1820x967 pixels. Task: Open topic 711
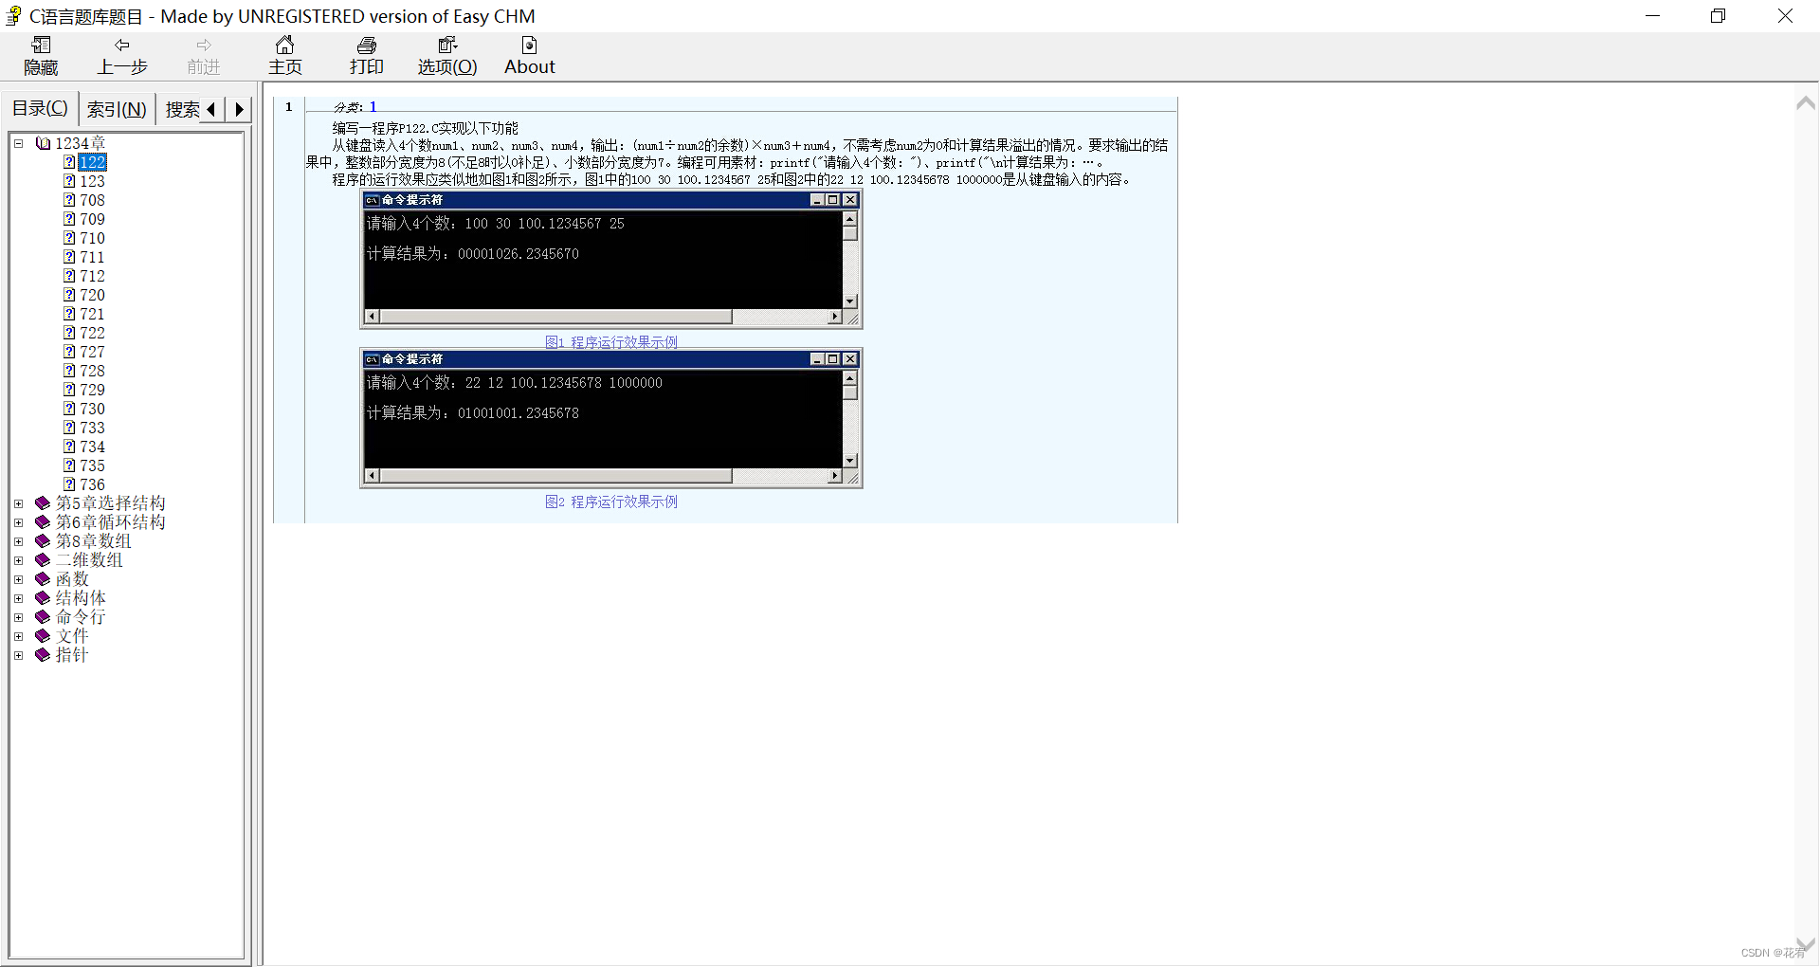pyautogui.click(x=92, y=257)
